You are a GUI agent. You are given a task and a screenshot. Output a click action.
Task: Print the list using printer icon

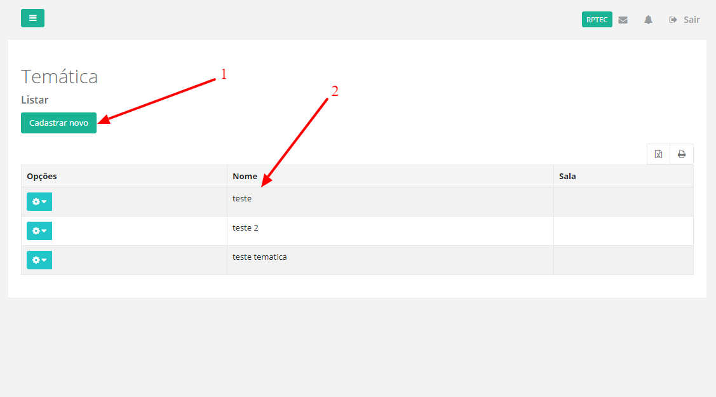point(682,154)
